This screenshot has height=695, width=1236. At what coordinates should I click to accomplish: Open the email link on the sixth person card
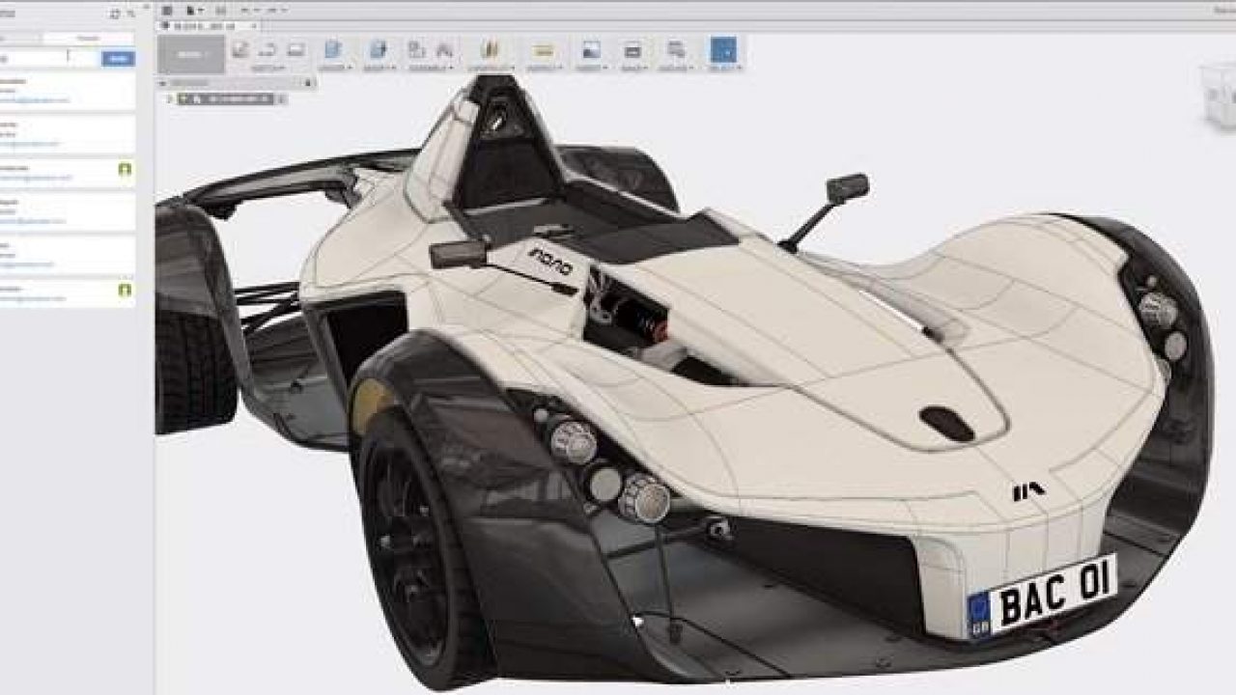[33, 299]
